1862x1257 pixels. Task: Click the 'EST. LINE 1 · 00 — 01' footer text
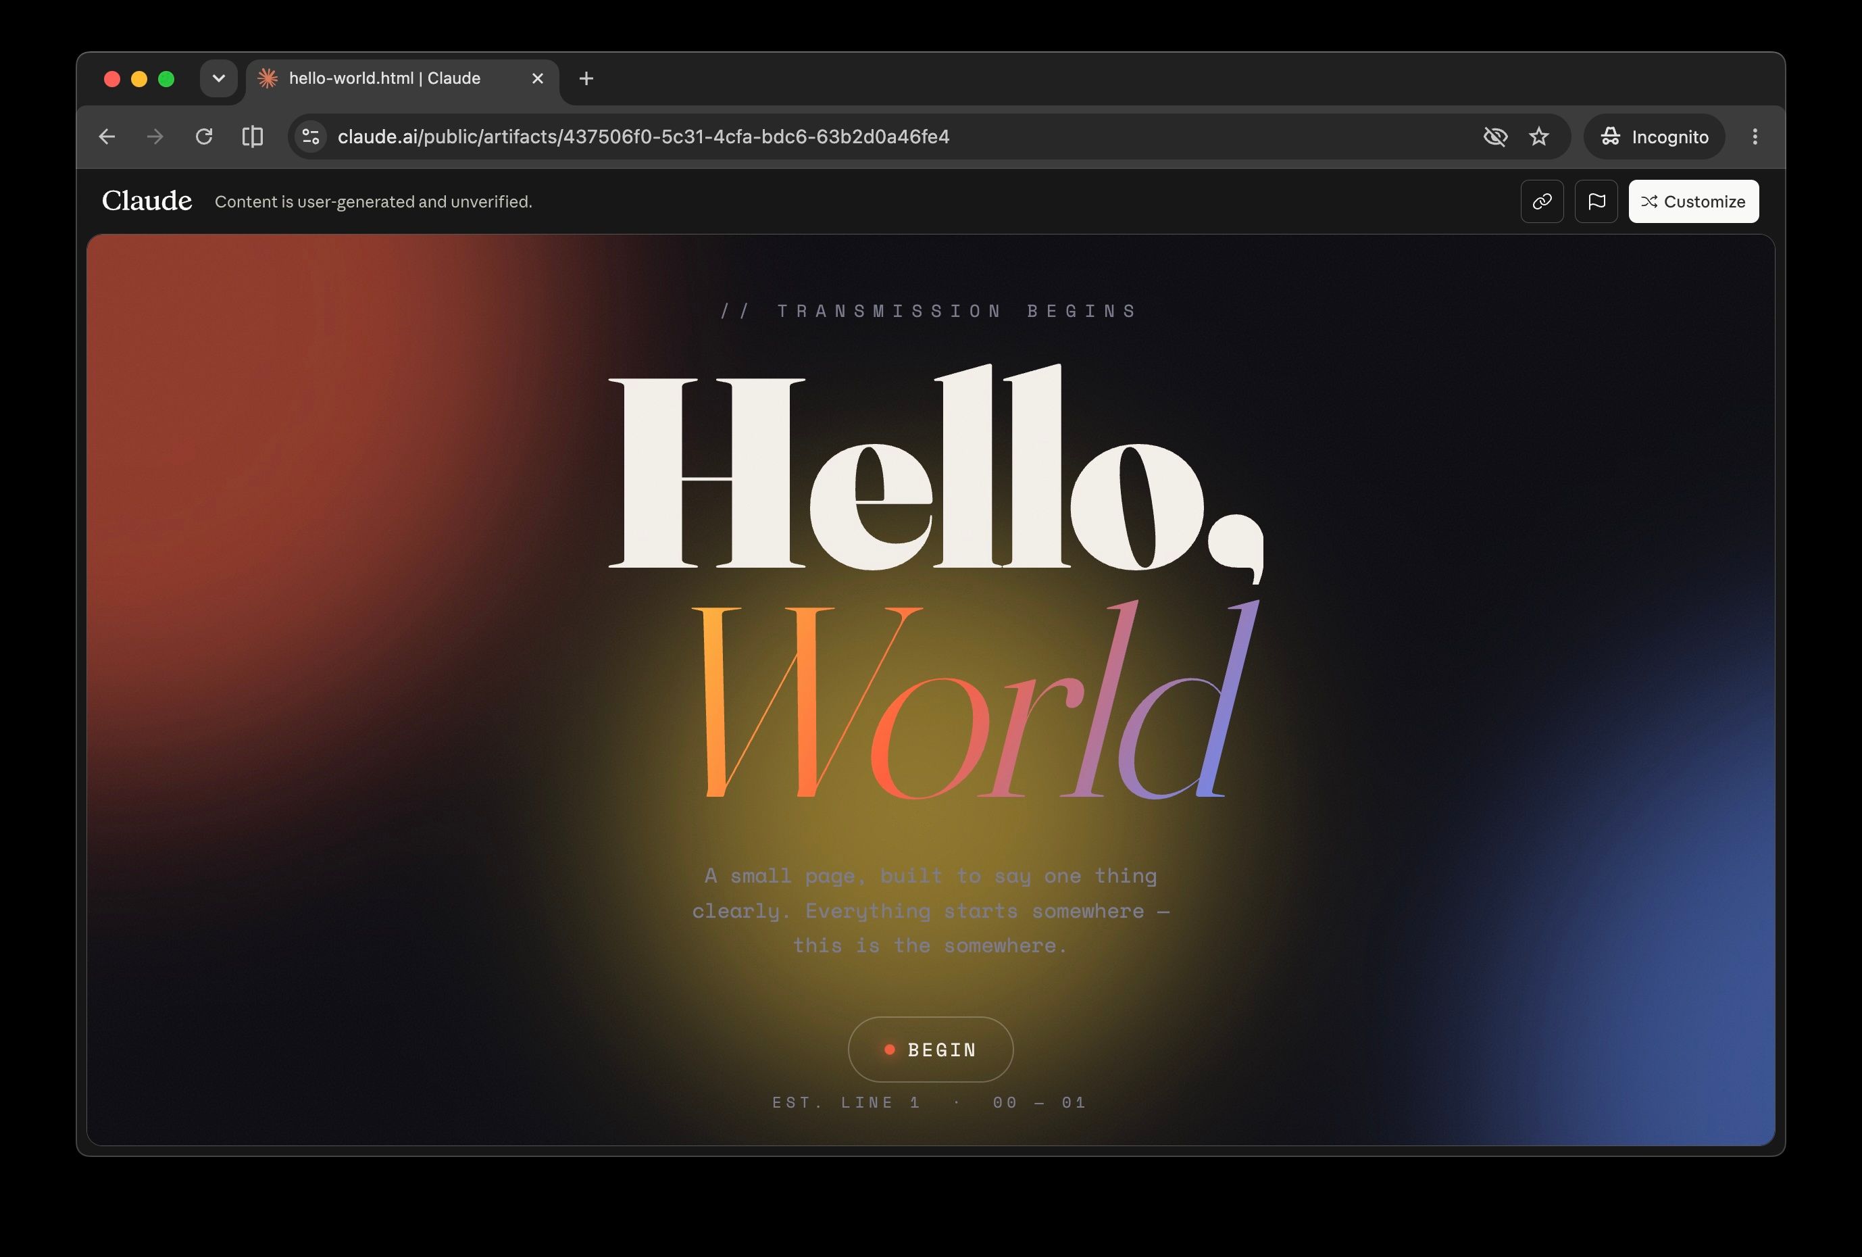930,1102
